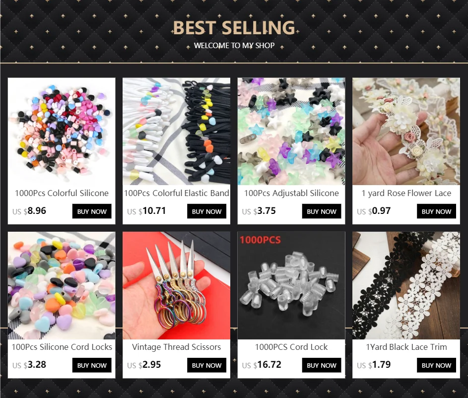Viewport: 468px width, 398px height.
Task: Buy the $8.96 Colorful Silicone item now
Action: pyautogui.click(x=92, y=211)
